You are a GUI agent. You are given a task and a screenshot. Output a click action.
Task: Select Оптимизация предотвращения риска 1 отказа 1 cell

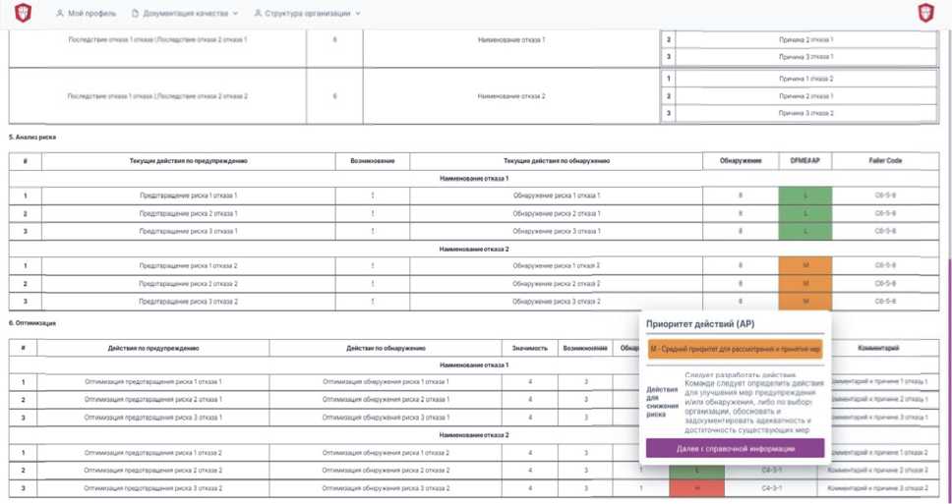[x=153, y=381]
